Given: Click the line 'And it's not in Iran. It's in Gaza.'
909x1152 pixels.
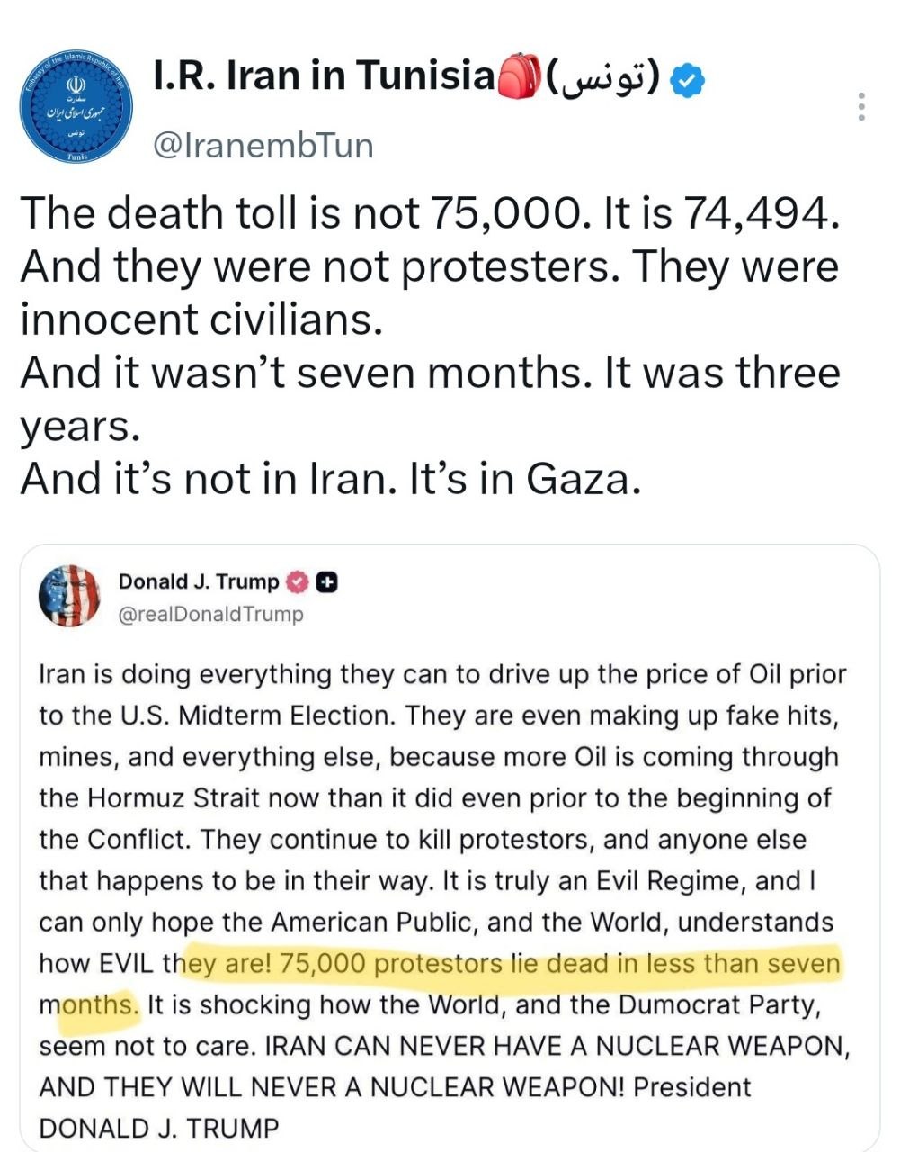Looking at the screenshot, I should [x=331, y=479].
